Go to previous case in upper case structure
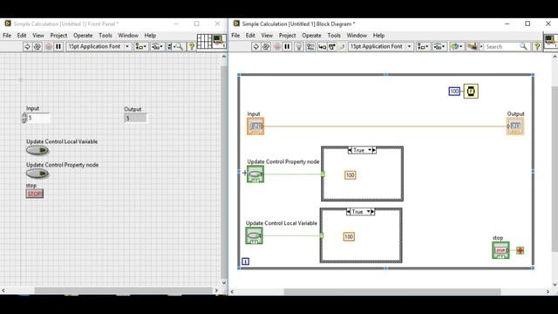The image size is (558, 314). pyautogui.click(x=350, y=150)
